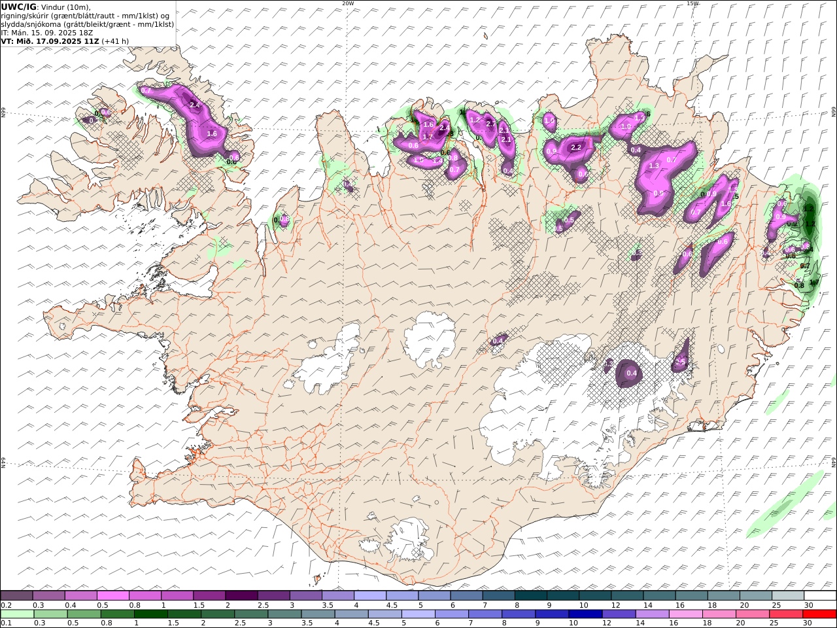837x628 pixels.
Task: Pick the bright pink 0.5–0.8 swatch, upper scale
Action: tap(112, 595)
